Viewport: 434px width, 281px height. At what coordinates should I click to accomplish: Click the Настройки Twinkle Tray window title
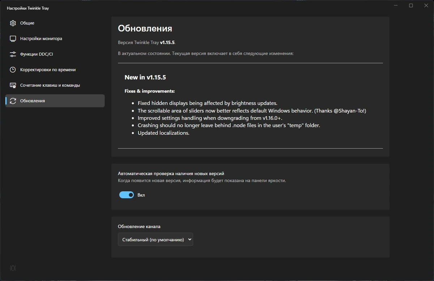click(x=28, y=8)
